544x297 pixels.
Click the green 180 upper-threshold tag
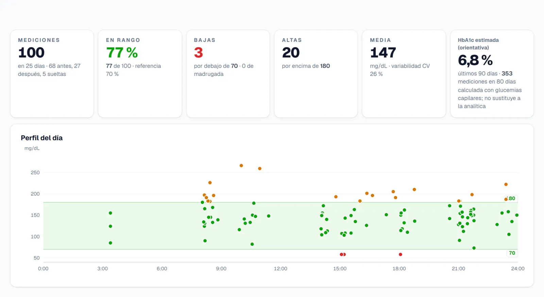click(511, 198)
